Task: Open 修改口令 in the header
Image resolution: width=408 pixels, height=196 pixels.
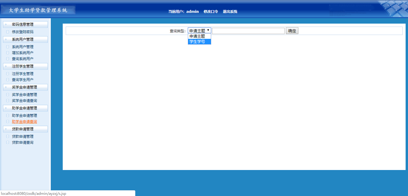Action: (x=211, y=12)
